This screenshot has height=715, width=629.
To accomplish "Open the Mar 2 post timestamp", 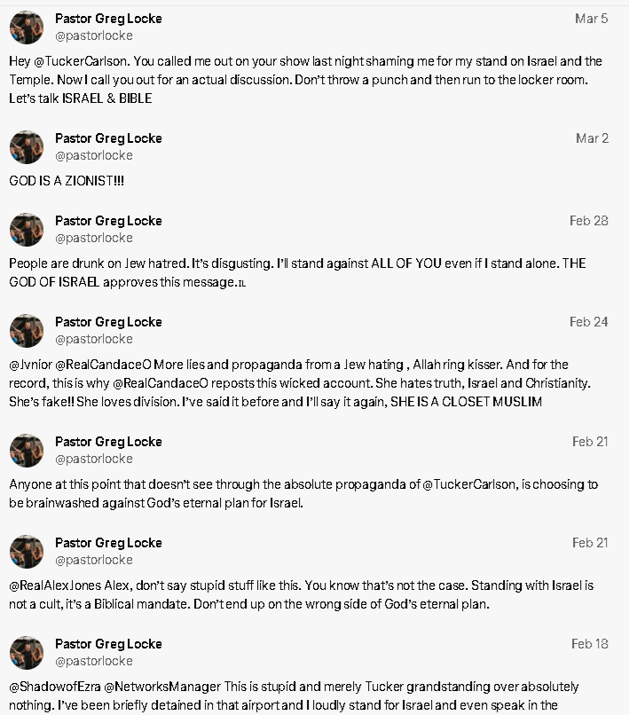I will point(592,138).
